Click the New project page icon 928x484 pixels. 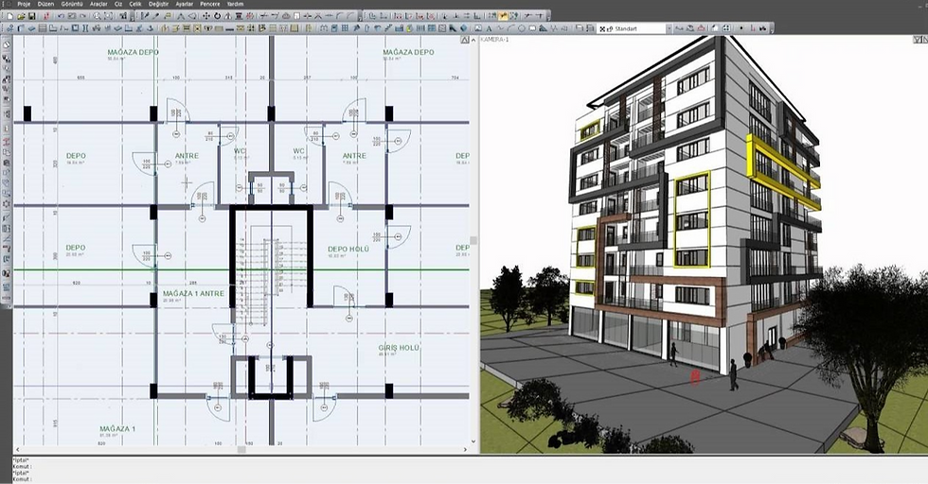tap(10, 16)
